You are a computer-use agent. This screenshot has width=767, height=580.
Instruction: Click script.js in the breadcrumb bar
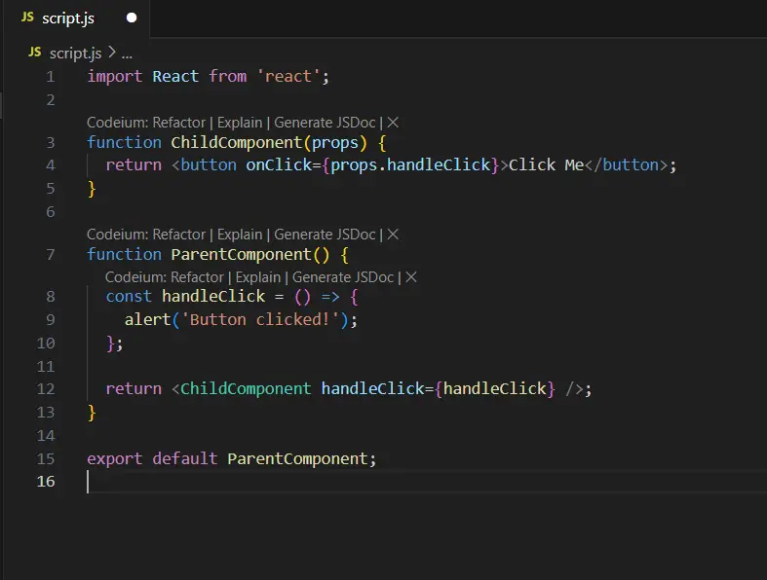click(x=75, y=53)
